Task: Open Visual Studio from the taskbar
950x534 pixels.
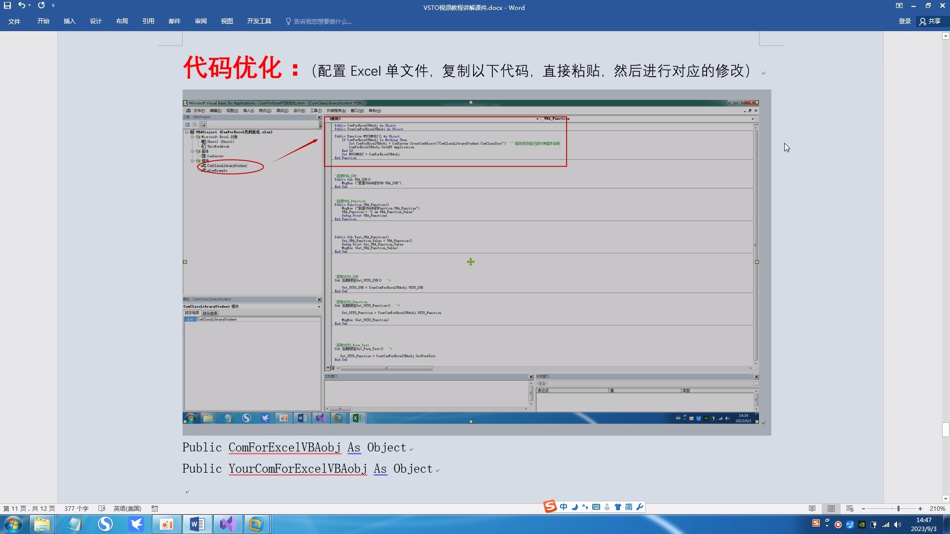Action: click(x=228, y=524)
